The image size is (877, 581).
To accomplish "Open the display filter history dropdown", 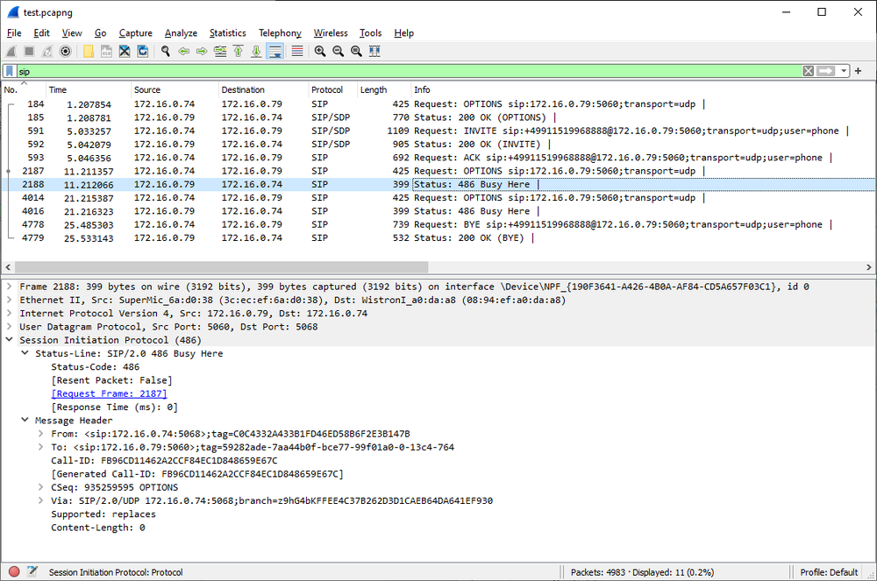I will click(x=844, y=71).
